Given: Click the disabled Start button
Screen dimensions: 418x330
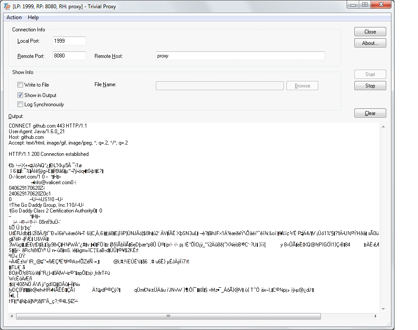Looking at the screenshot, I should 370,74.
